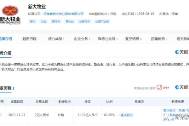The height and width of the screenshot is (126, 189).
Task: Open 河南省新大牧业股份有限公司 company link
Action: click(64, 14)
